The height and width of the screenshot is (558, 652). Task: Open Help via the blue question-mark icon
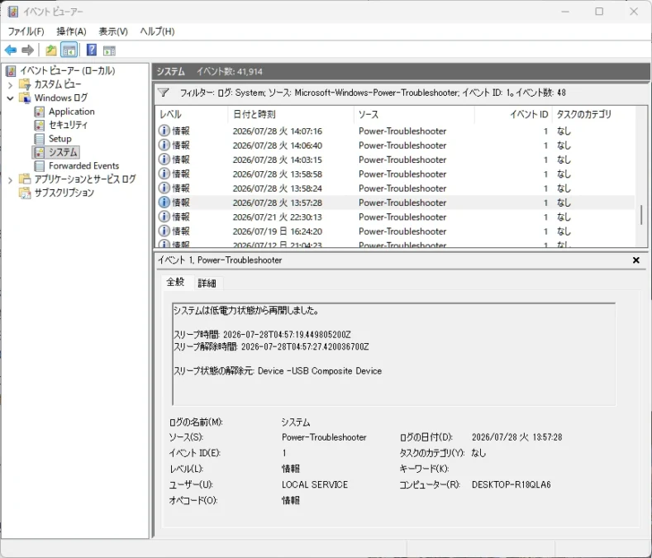[92, 50]
